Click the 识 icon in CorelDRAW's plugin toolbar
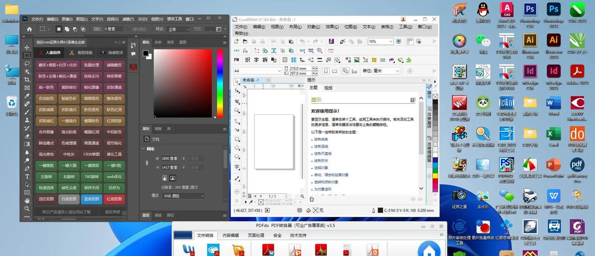 point(248,60)
